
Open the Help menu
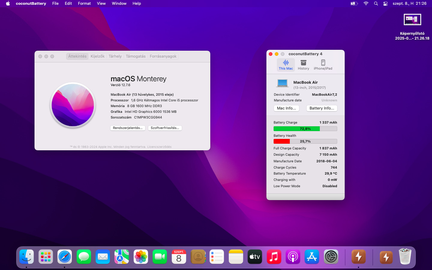click(137, 4)
